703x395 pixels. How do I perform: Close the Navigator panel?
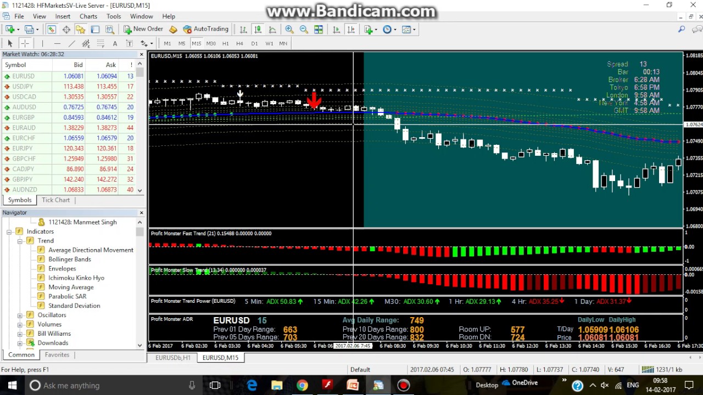tap(141, 213)
